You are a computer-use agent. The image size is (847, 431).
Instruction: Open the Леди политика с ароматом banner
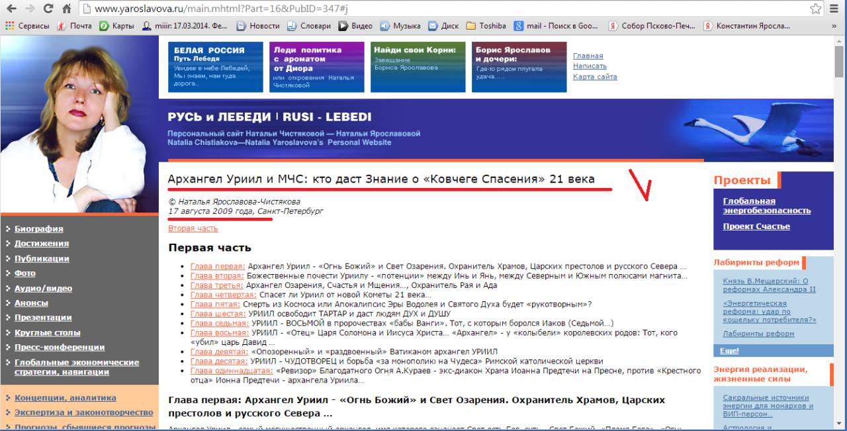316,68
